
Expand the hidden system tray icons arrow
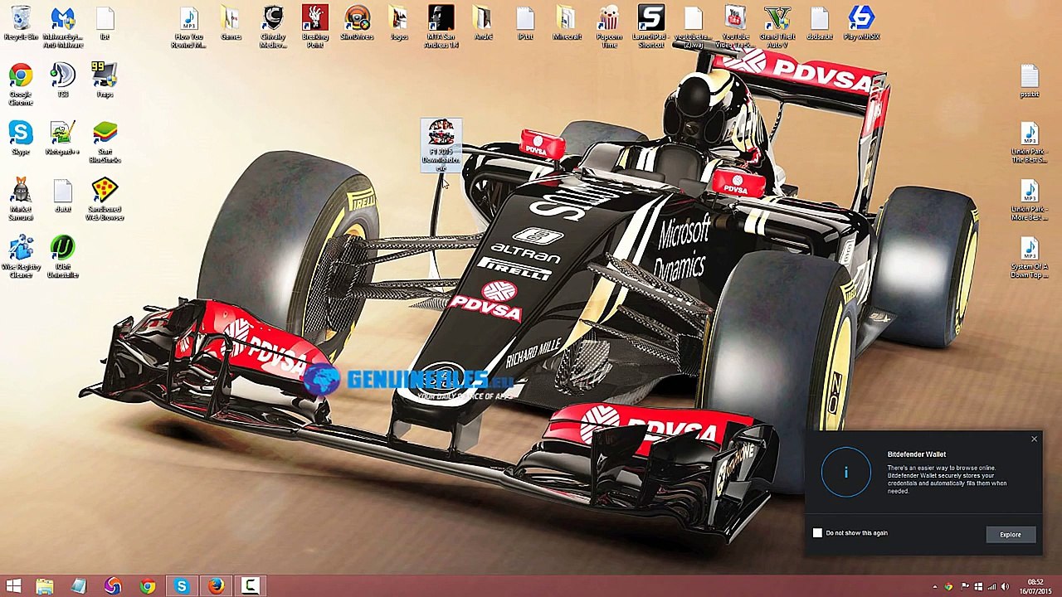(935, 587)
